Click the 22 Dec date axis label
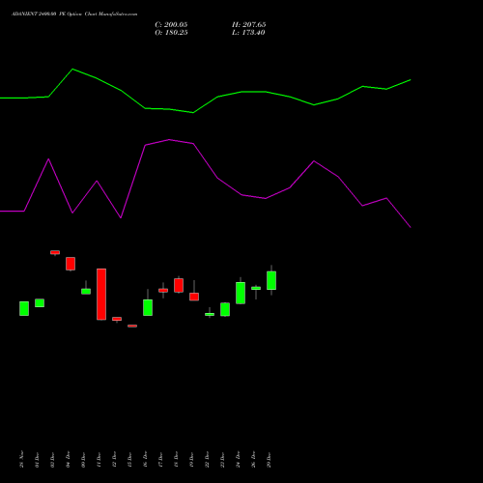This screenshot has width=483, height=483. pyautogui.click(x=207, y=460)
